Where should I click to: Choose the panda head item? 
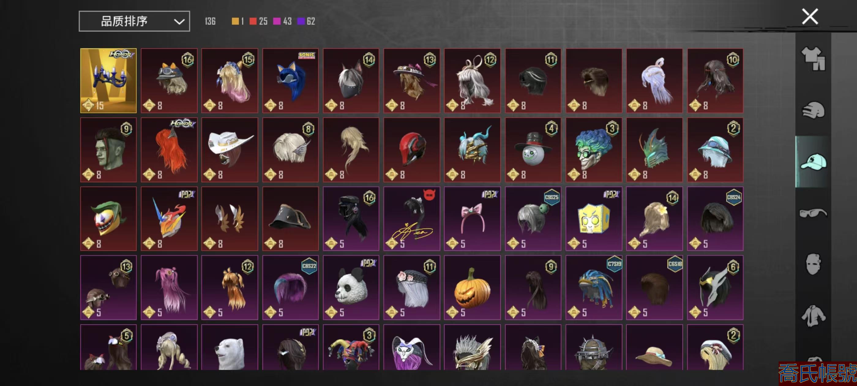point(351,288)
